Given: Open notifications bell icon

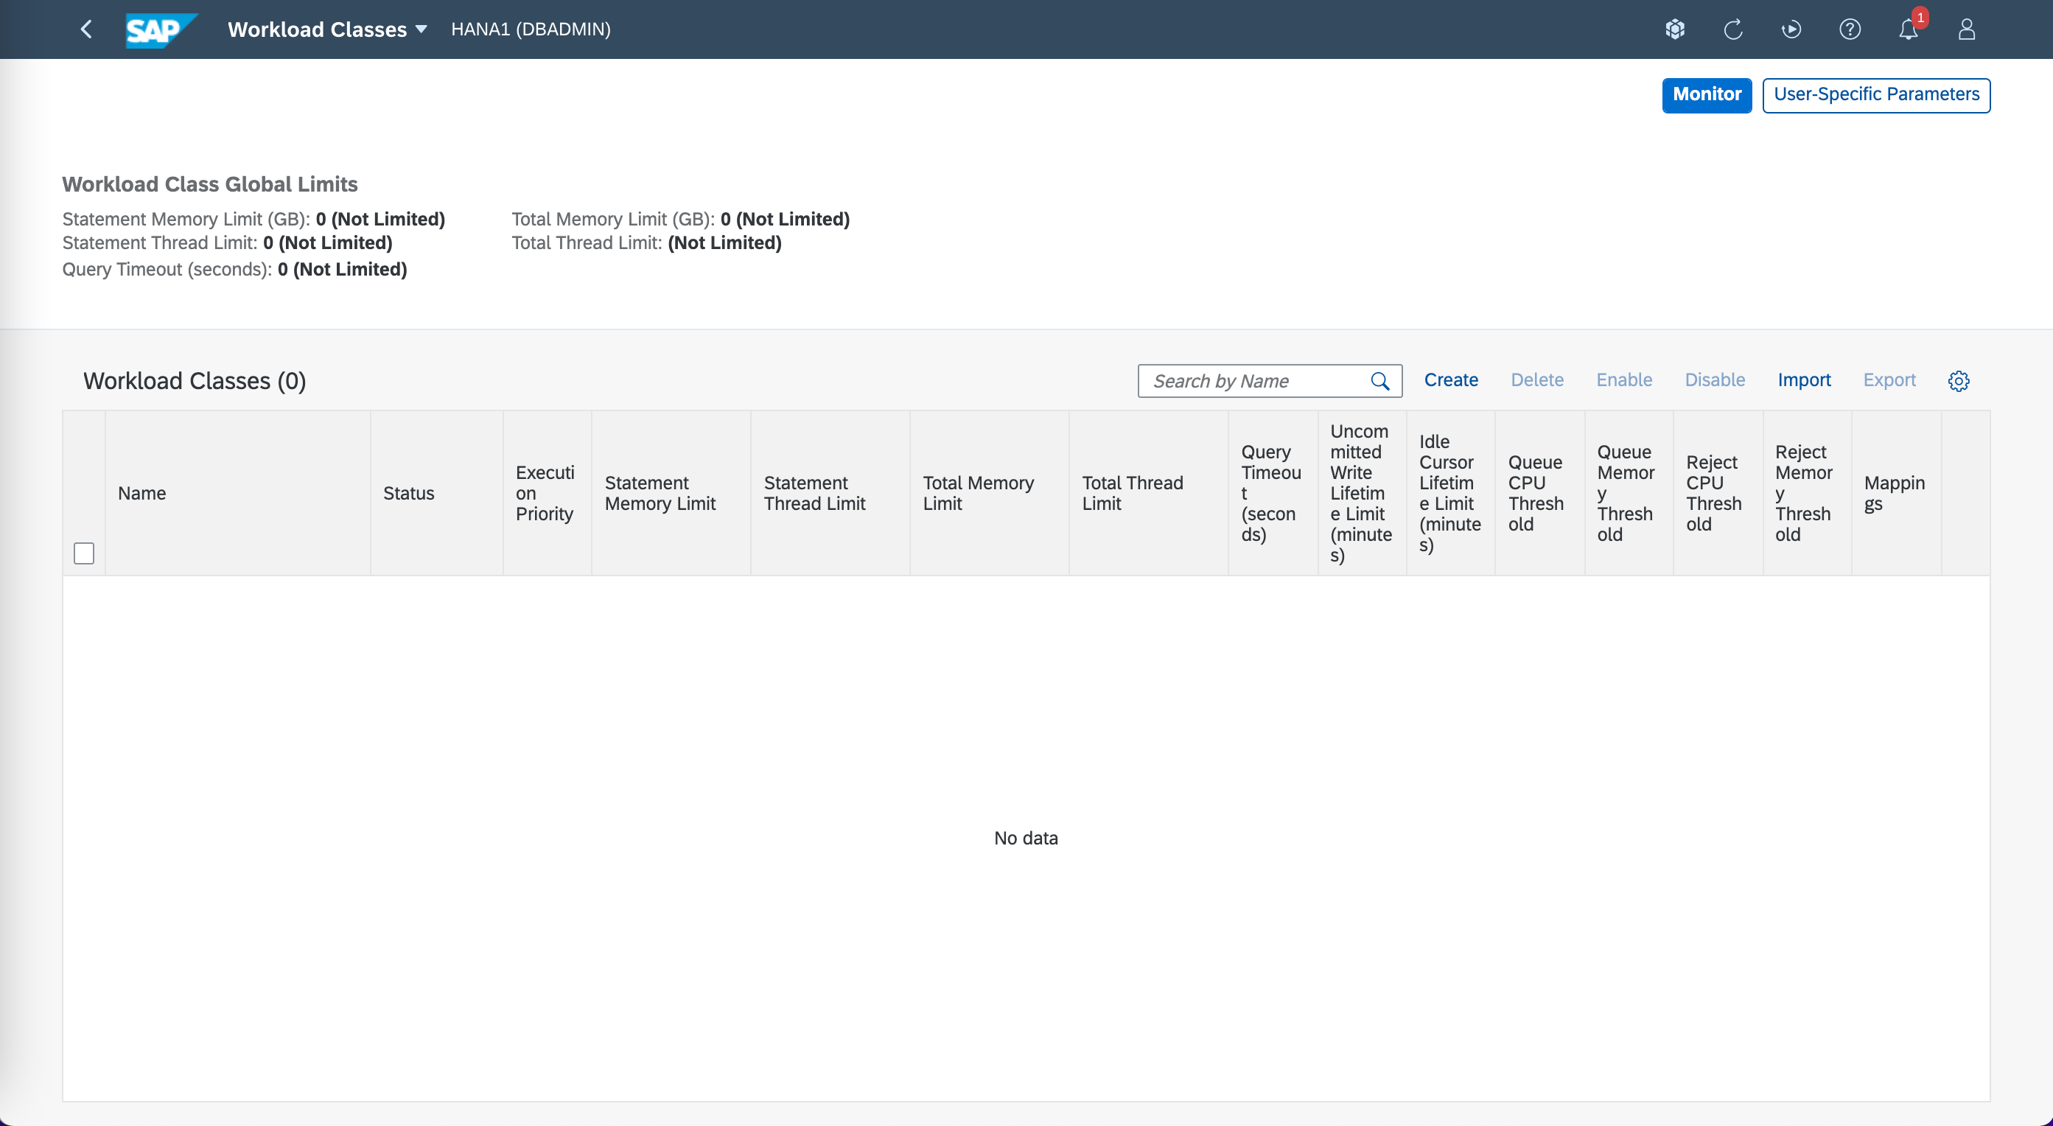Looking at the screenshot, I should (x=1907, y=29).
